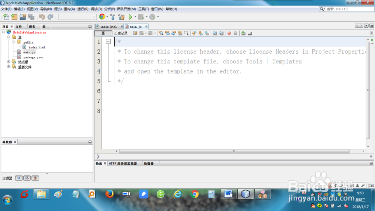
Task: Click the New Project toolbar icon
Action: click(x=14, y=17)
